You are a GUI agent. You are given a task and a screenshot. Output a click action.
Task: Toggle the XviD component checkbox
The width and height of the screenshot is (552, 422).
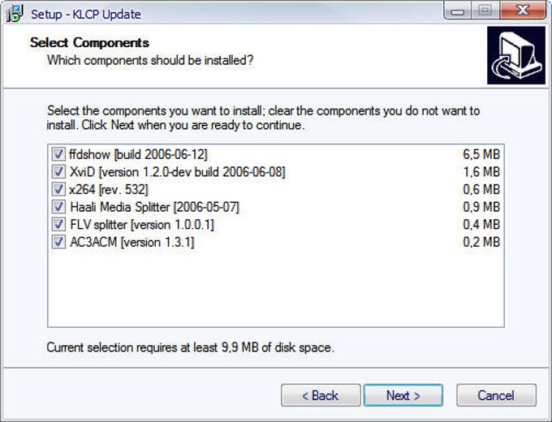(x=58, y=172)
